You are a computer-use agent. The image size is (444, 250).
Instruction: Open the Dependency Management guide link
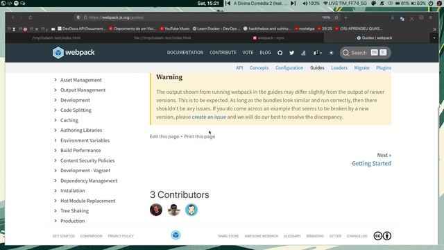point(89,181)
